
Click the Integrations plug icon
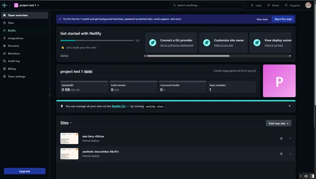click(4, 38)
